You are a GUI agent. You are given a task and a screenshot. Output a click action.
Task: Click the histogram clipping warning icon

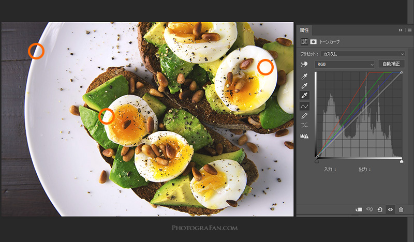point(304,136)
